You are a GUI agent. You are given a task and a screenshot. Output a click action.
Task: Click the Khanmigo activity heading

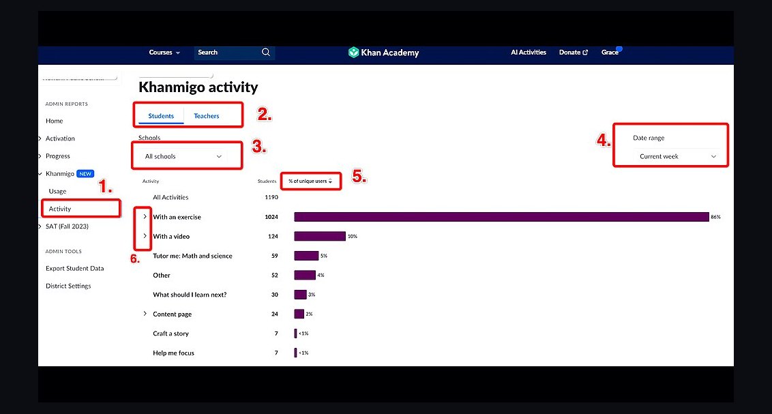click(198, 87)
